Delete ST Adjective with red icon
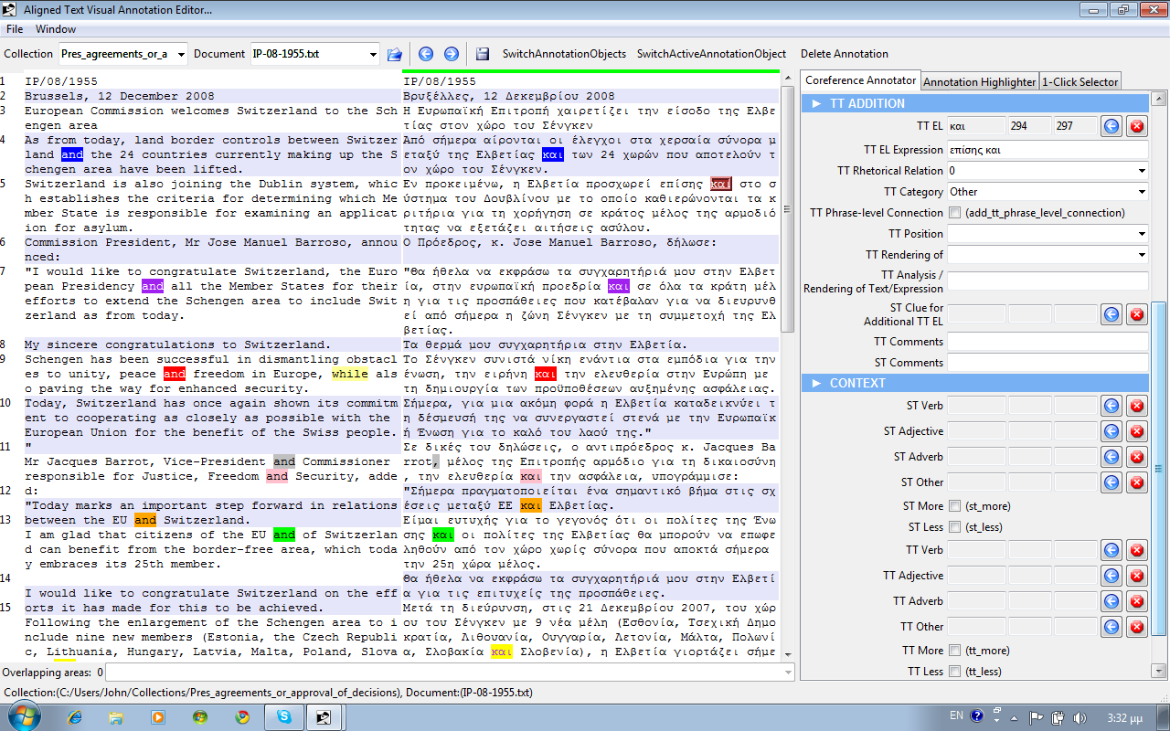Image resolution: width=1170 pixels, height=731 pixels. 1137,431
